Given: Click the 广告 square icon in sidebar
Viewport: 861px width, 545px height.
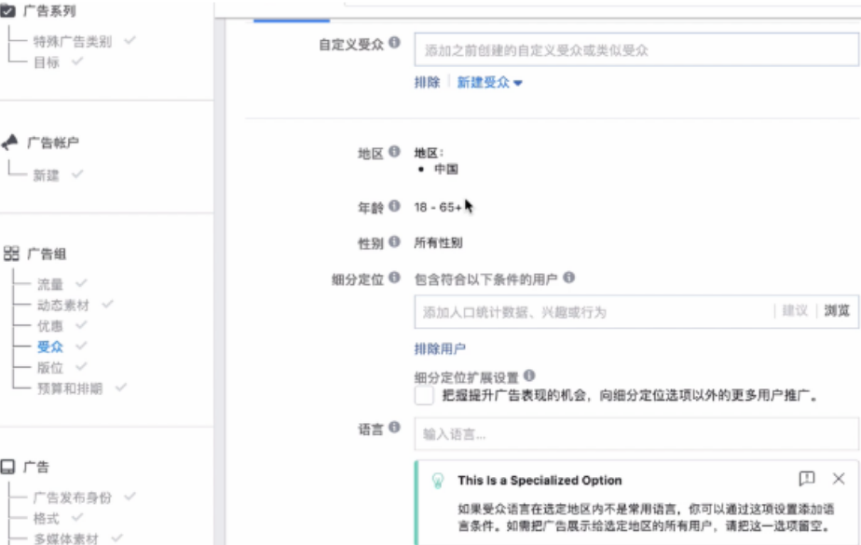Looking at the screenshot, I should 7,467.
